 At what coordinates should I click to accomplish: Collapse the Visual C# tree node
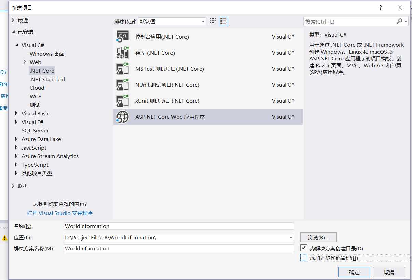[16, 45]
